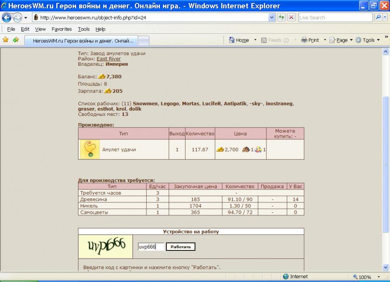Open the search provider options dropdown
This screenshot has height=282, width=390.
tap(385, 17)
